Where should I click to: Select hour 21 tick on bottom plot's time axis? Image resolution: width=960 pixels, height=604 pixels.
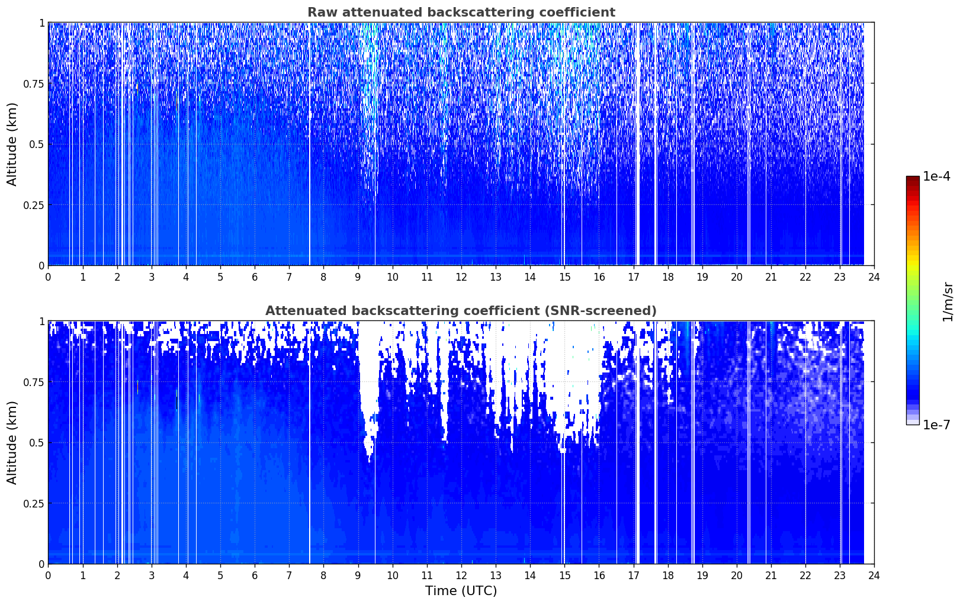(770, 575)
